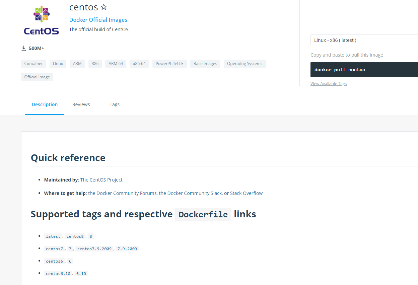Click the docker pull centos command box
The image size is (418, 285).
click(x=364, y=70)
